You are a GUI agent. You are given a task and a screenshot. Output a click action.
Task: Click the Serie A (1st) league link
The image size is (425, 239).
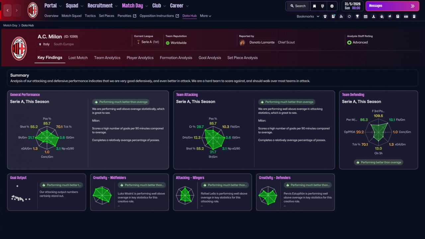click(150, 42)
